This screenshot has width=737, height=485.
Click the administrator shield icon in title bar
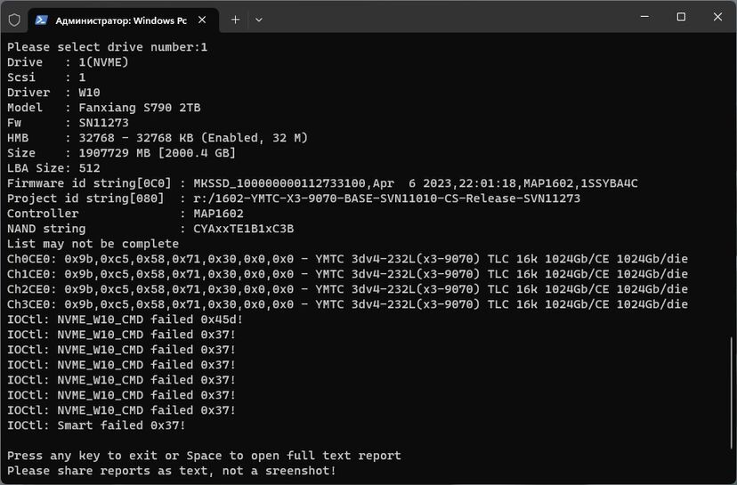(14, 19)
